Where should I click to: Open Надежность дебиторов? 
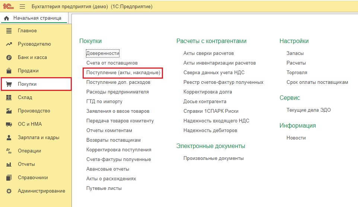(x=210, y=131)
